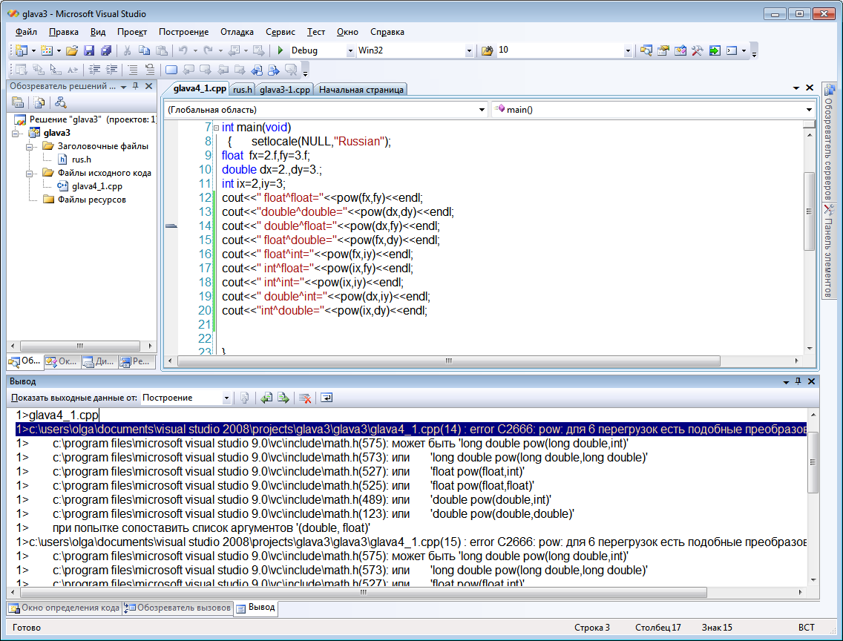Open the Debug configuration dropdown
This screenshot has height=641, width=843.
point(350,50)
